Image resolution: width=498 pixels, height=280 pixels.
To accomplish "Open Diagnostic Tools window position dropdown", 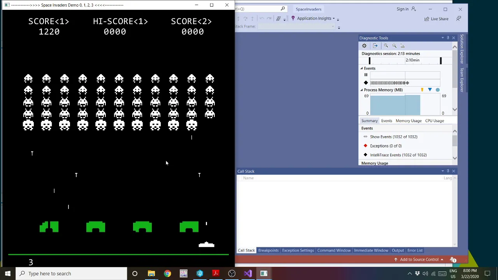I will coord(442,38).
